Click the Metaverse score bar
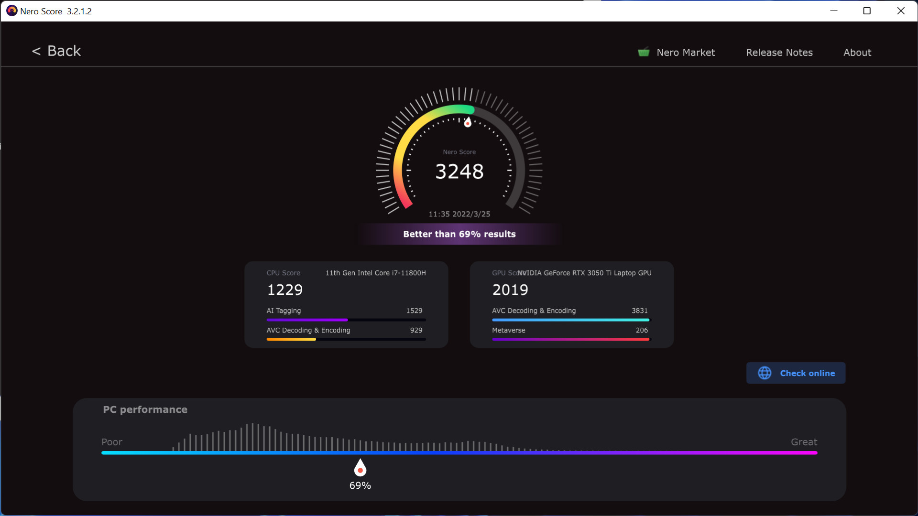The image size is (918, 516). tap(571, 339)
